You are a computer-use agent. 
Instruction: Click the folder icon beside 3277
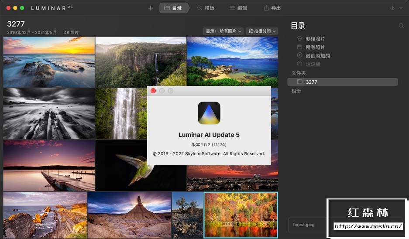300,82
